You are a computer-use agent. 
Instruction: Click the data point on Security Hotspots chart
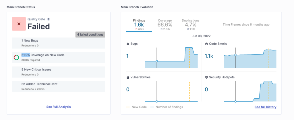[235, 101]
